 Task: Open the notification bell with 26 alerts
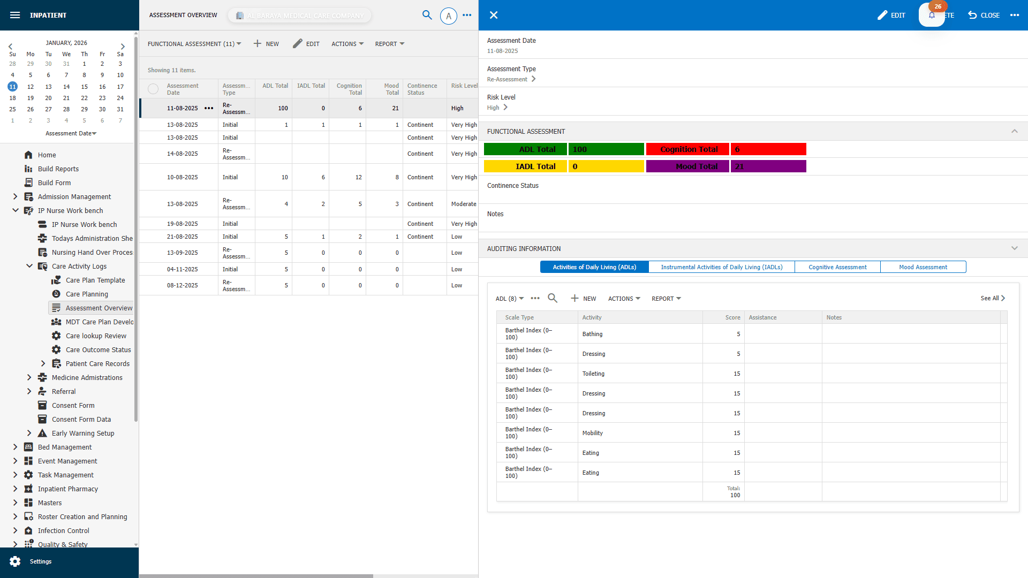(x=932, y=15)
